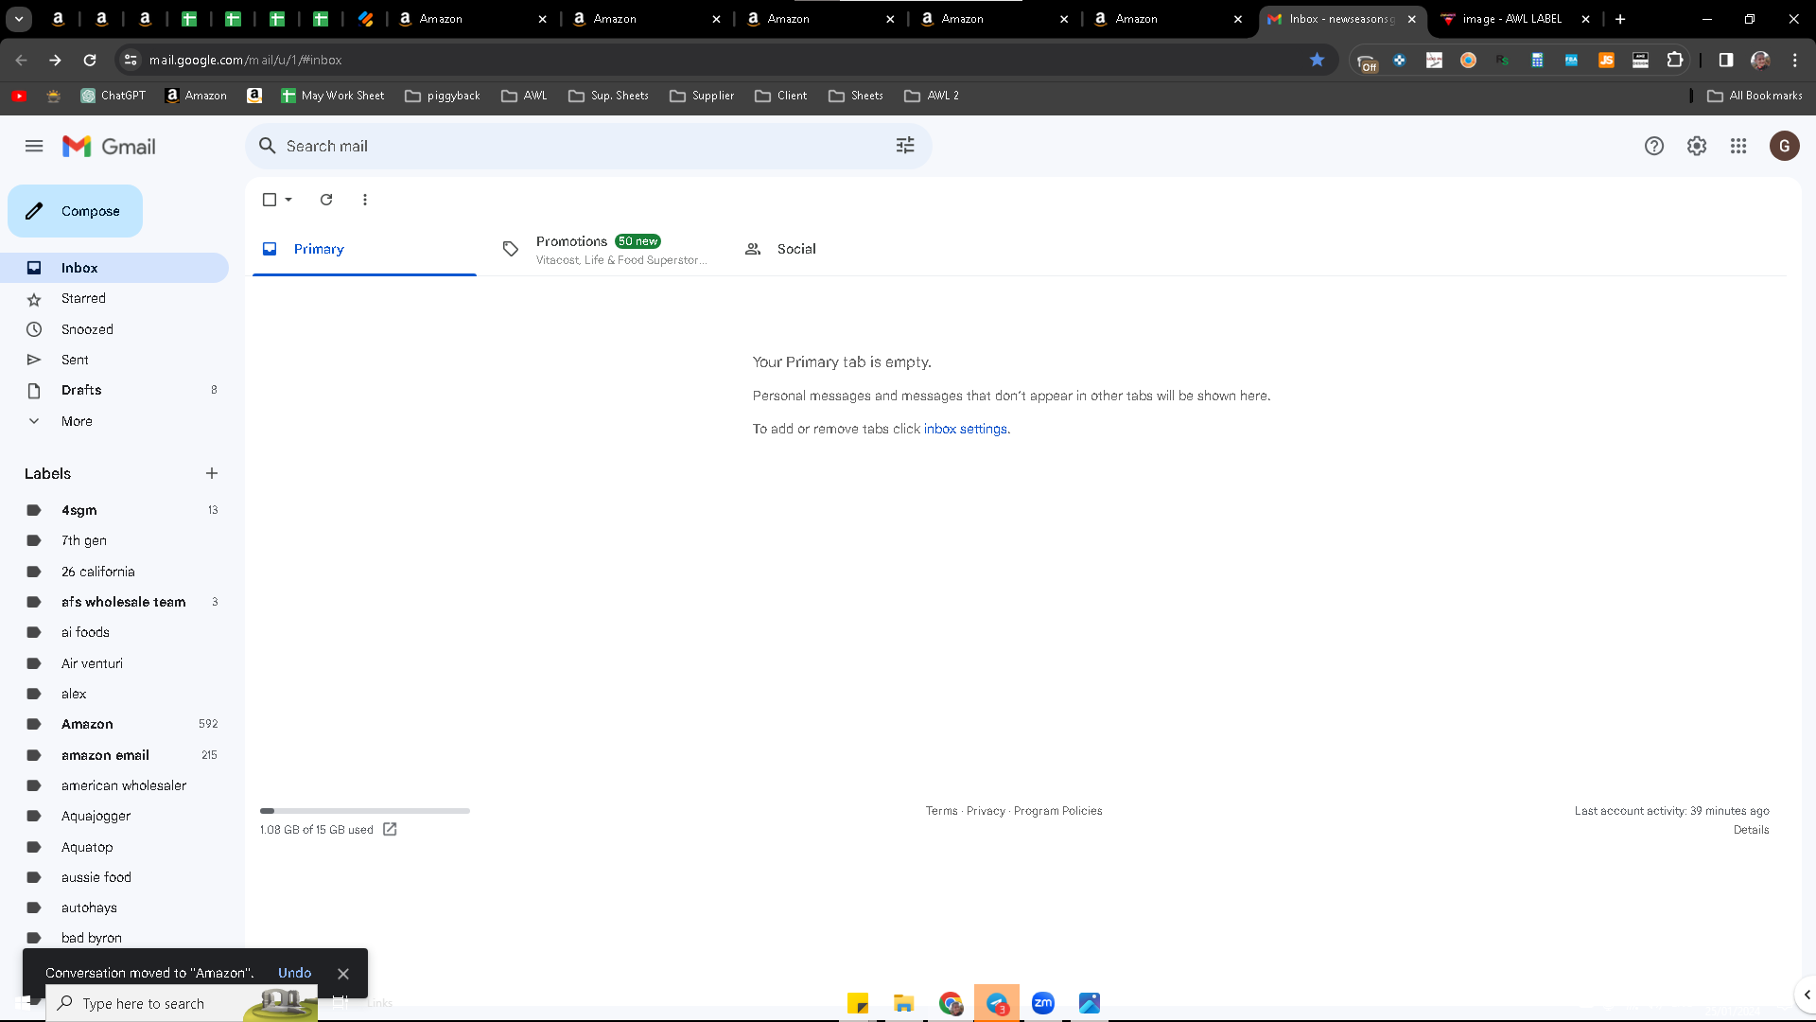Open the Inbox folder

(x=113, y=268)
